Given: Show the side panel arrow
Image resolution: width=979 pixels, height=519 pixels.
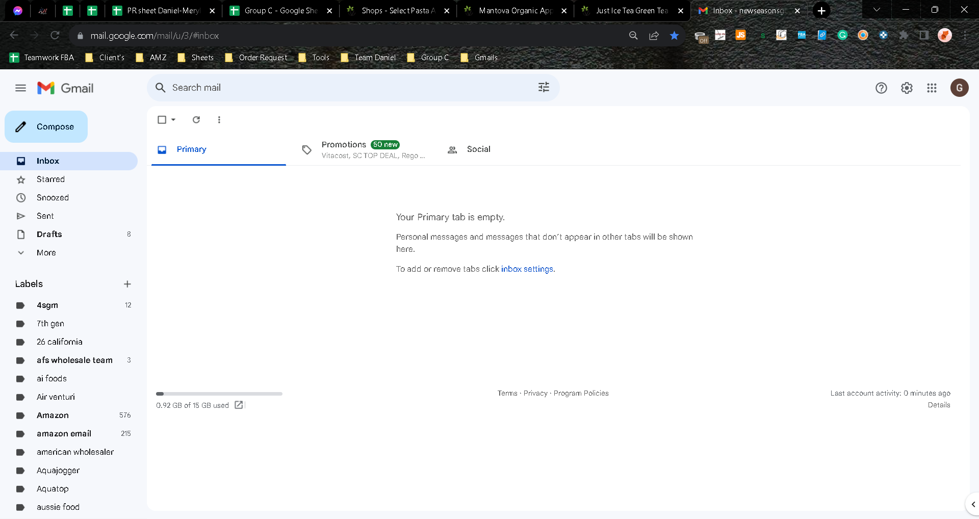Looking at the screenshot, I should point(973,505).
